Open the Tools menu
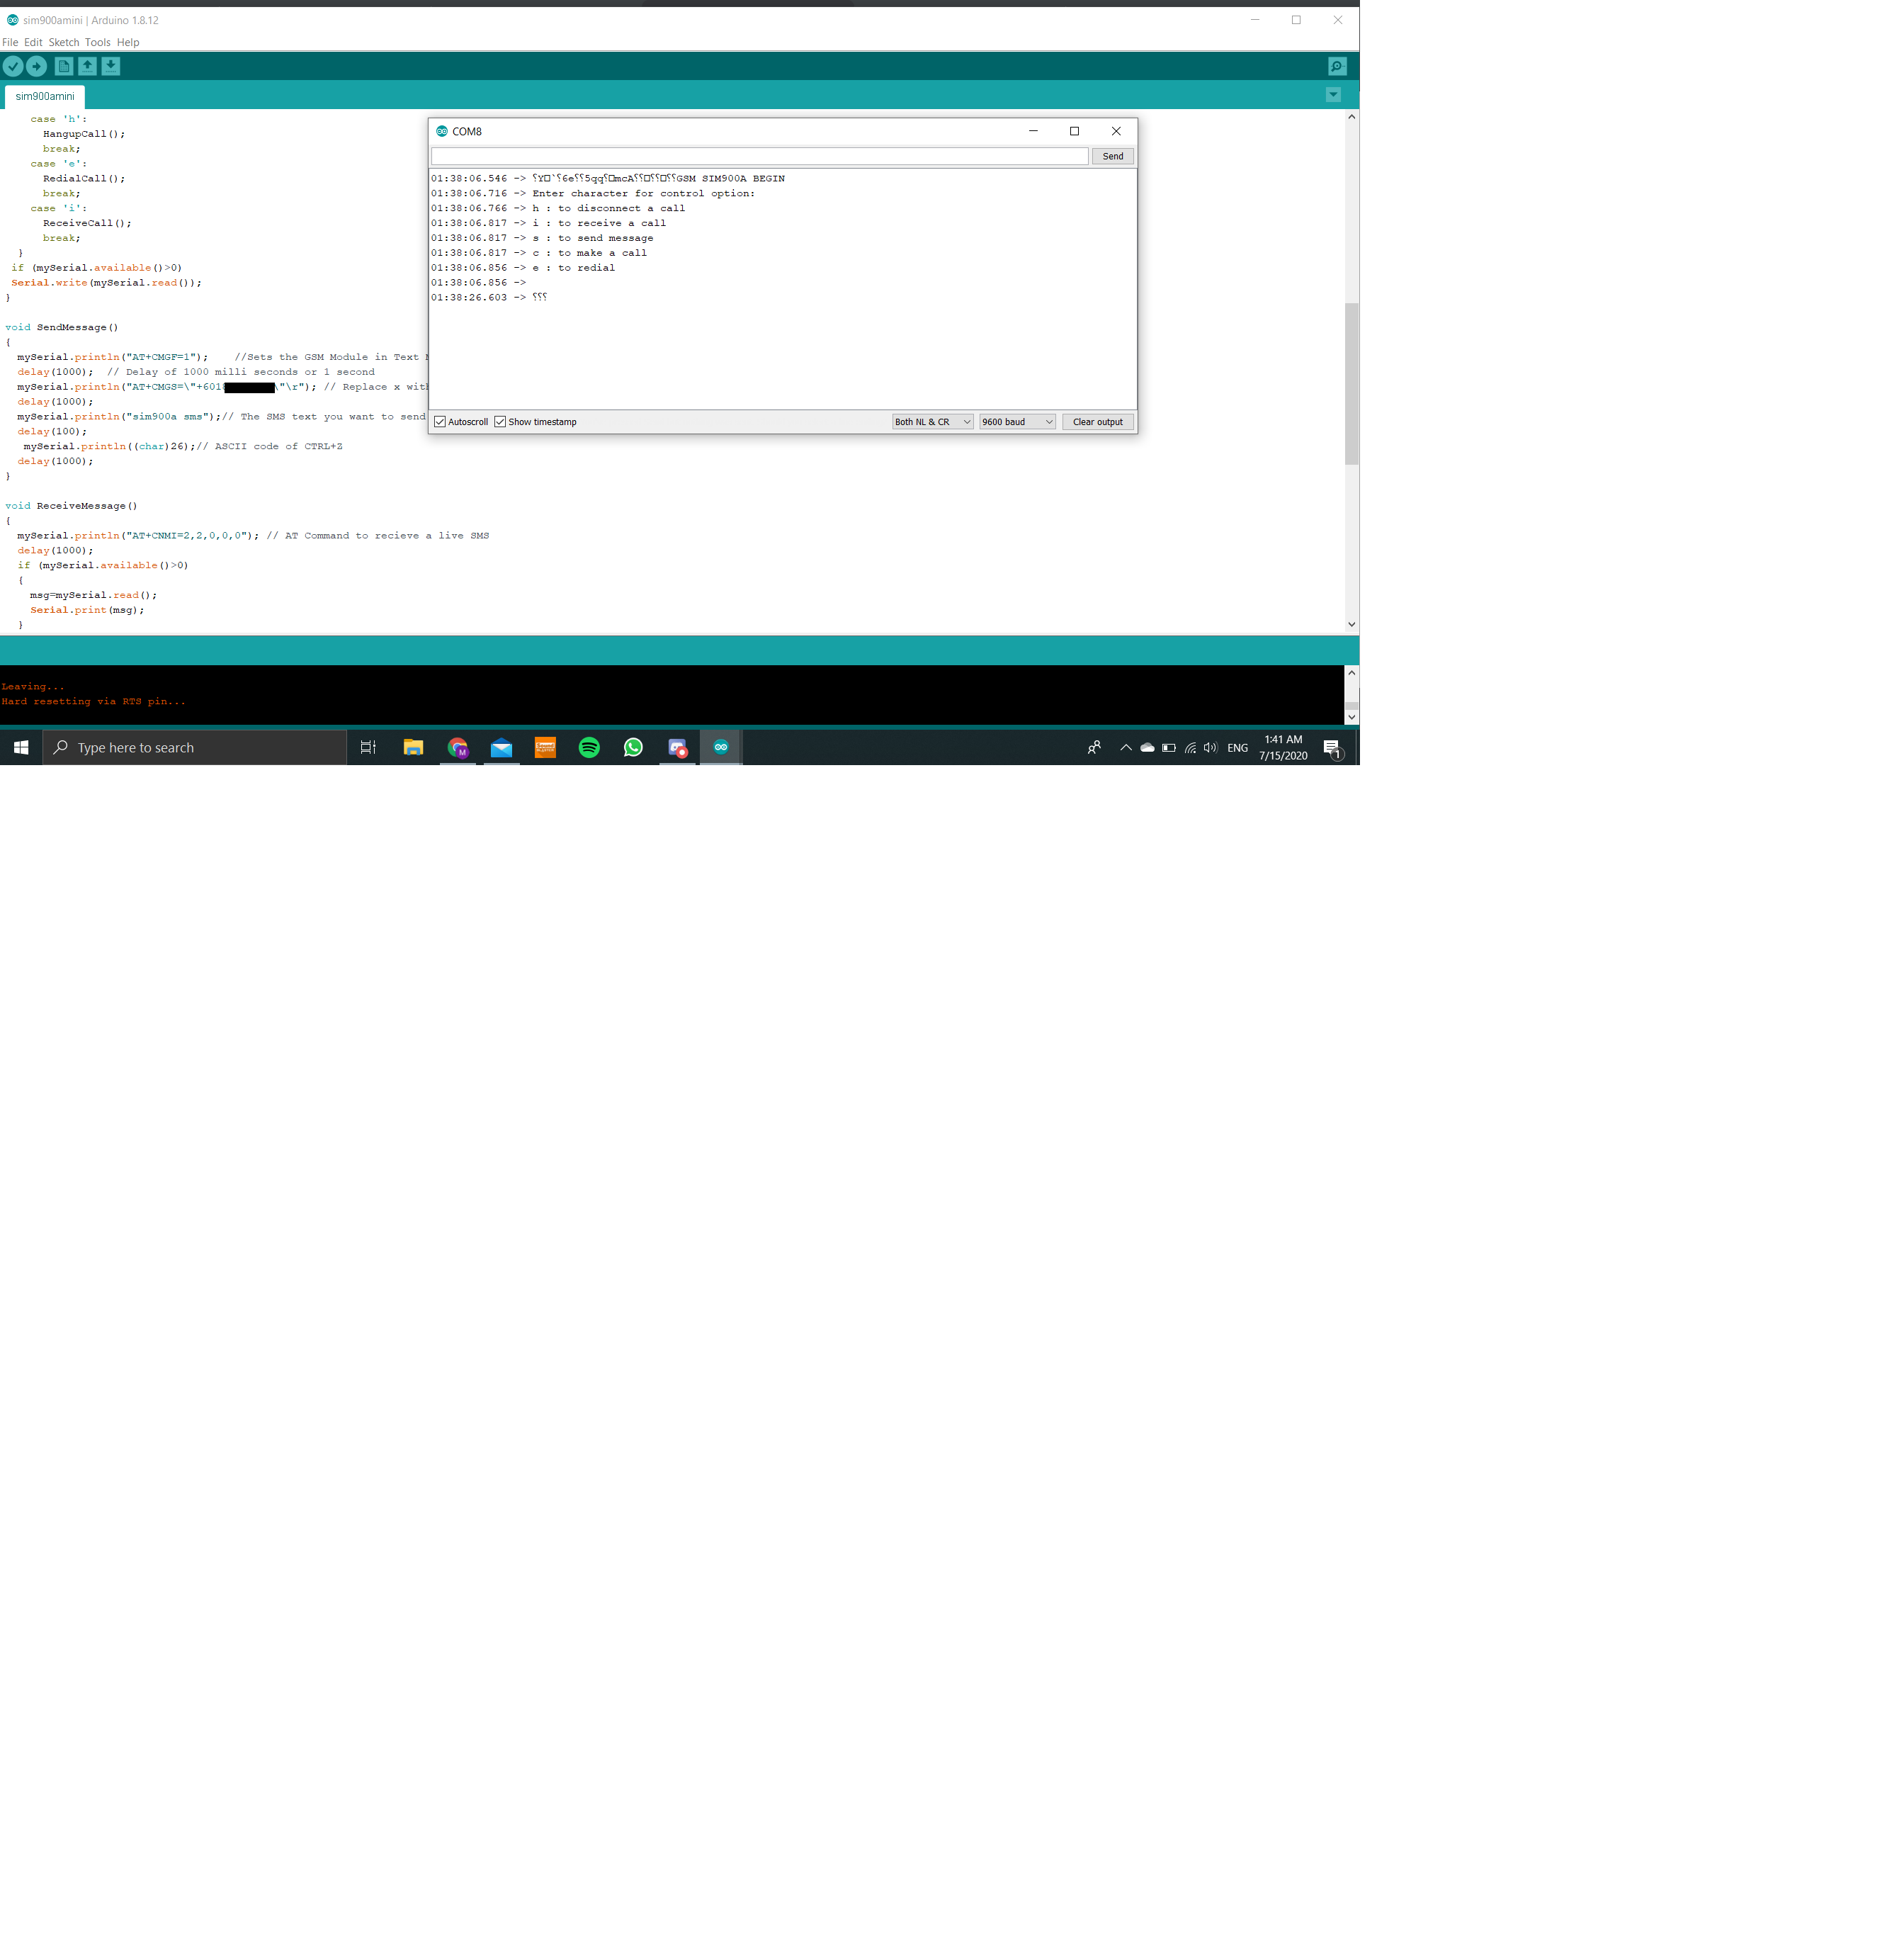This screenshot has height=1944, width=1904. coord(97,42)
